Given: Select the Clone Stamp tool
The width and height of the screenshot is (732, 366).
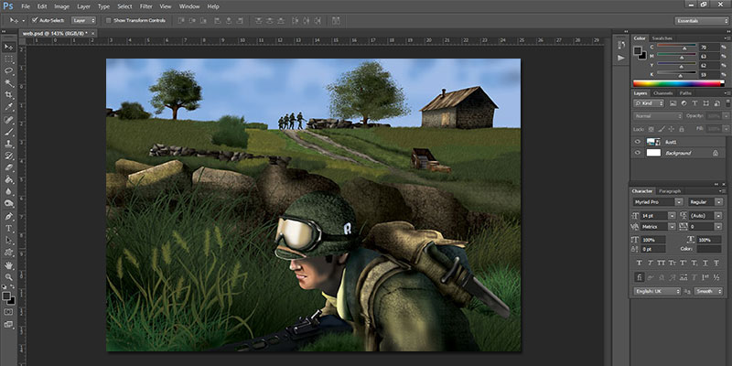Looking at the screenshot, I should coord(9,144).
